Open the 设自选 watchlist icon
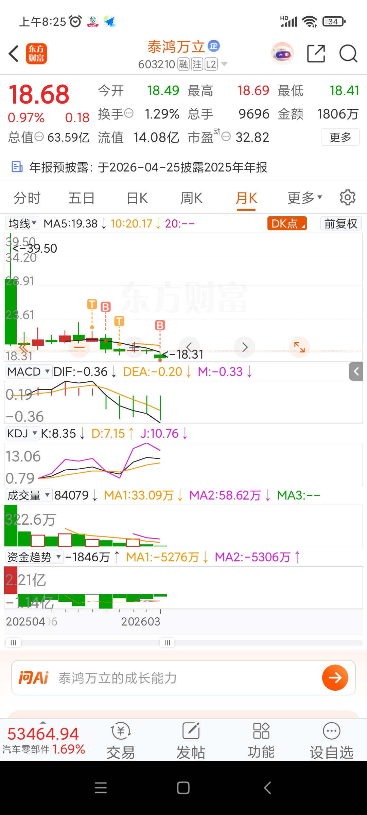367x815 pixels. [x=332, y=740]
